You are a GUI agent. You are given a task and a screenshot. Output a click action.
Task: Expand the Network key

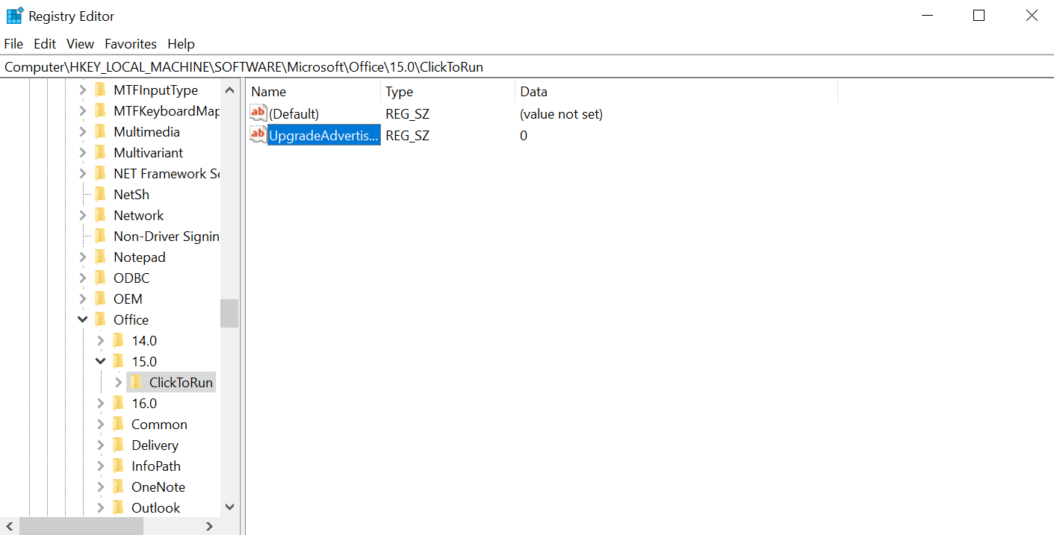82,216
